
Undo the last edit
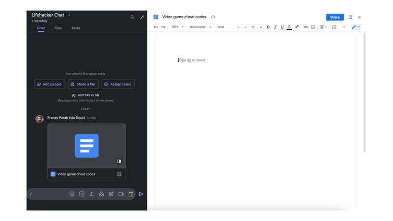pyautogui.click(x=156, y=27)
